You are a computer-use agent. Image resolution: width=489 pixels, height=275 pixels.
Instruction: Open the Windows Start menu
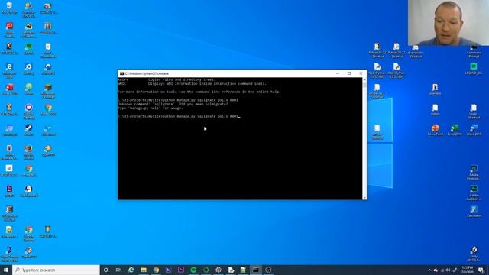tap(6, 270)
